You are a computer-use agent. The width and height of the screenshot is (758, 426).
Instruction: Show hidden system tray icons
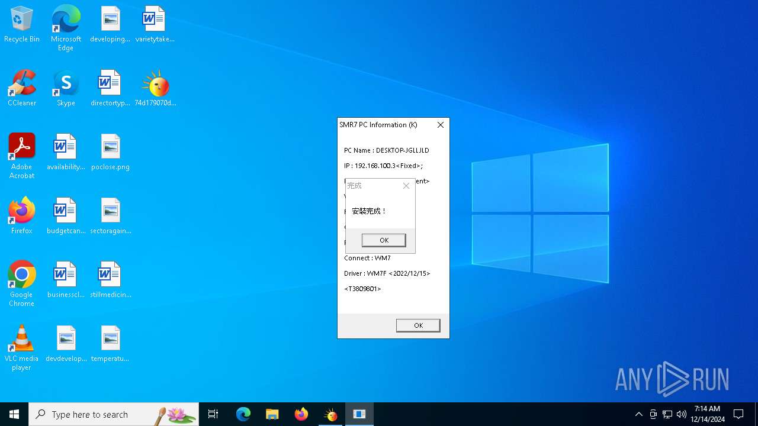point(638,414)
